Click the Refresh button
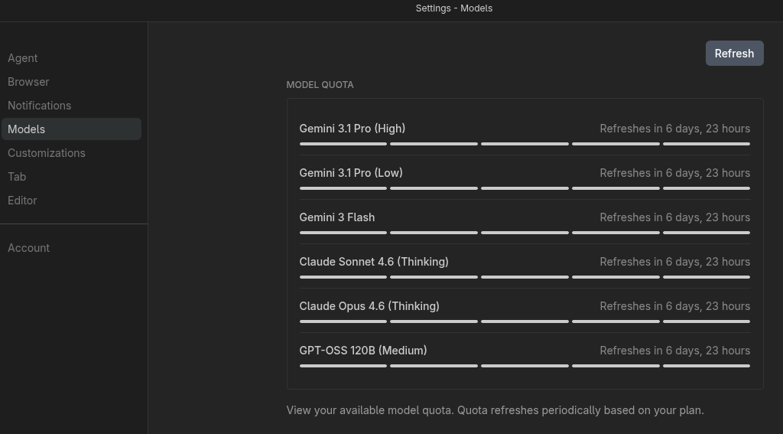783x434 pixels. 734,54
